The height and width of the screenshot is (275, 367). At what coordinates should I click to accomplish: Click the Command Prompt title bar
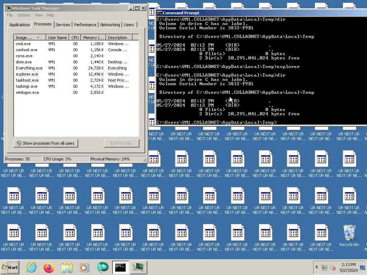pos(261,13)
